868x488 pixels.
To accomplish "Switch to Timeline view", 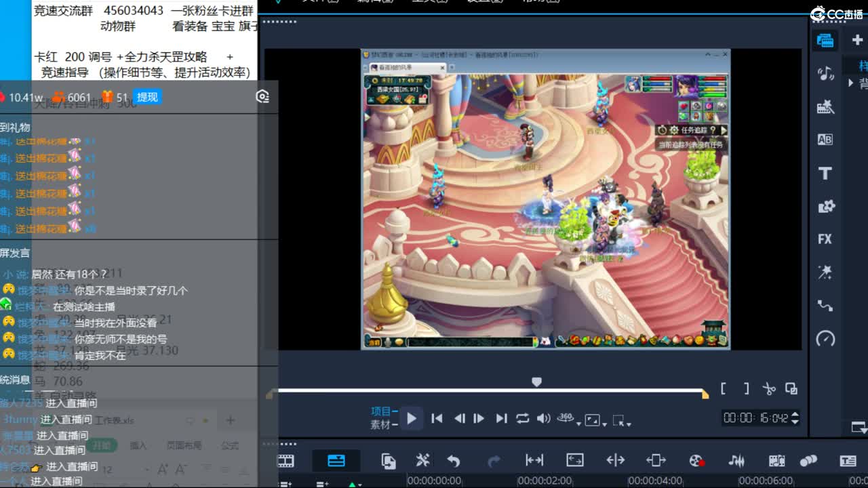I will pyautogui.click(x=336, y=461).
